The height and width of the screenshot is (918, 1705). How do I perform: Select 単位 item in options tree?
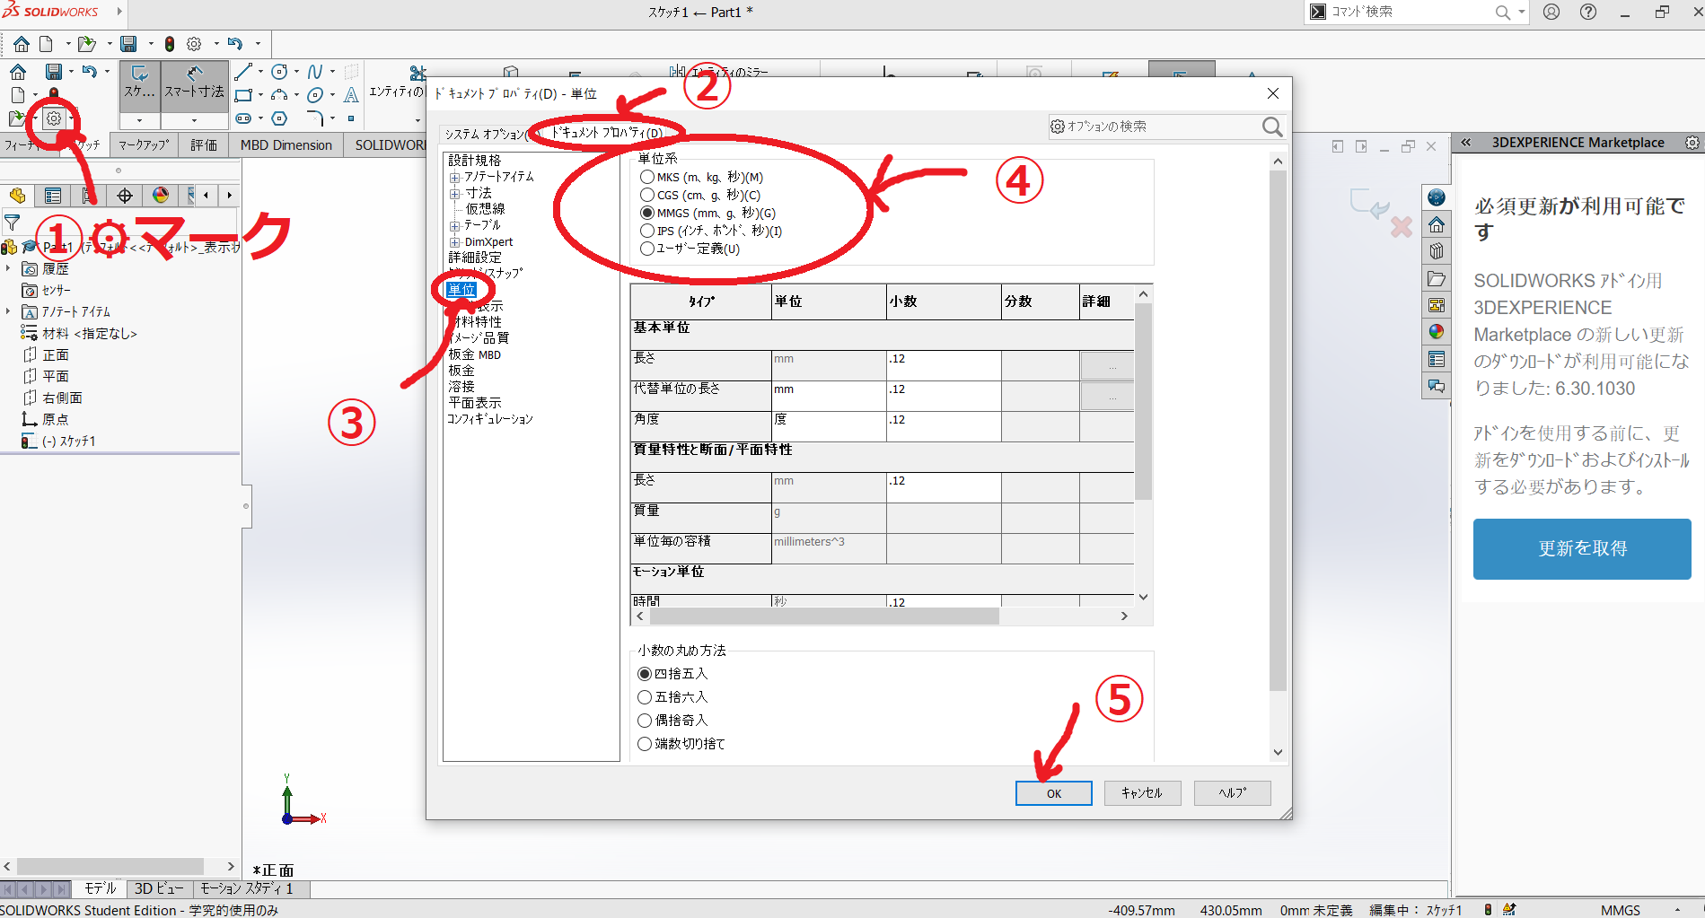[x=461, y=290]
